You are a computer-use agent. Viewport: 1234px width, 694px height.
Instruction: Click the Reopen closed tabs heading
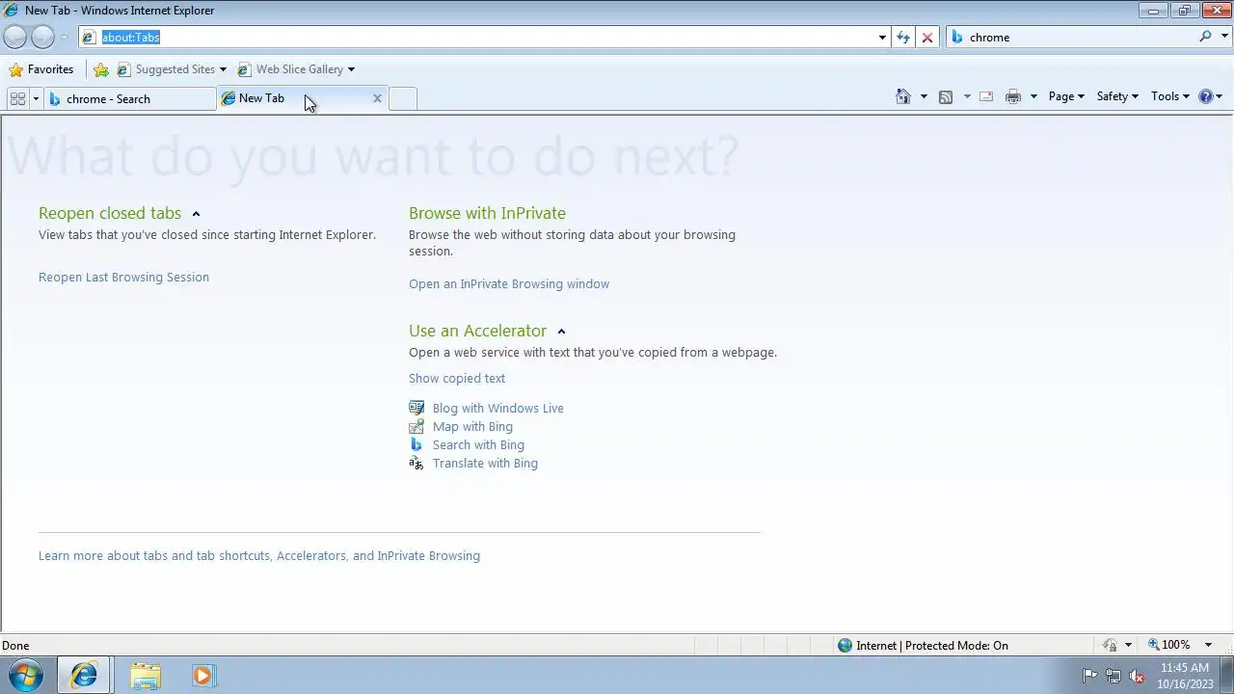pyautogui.click(x=110, y=213)
